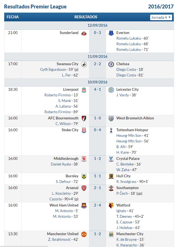Click the Everton club crest icon

tap(111, 33)
